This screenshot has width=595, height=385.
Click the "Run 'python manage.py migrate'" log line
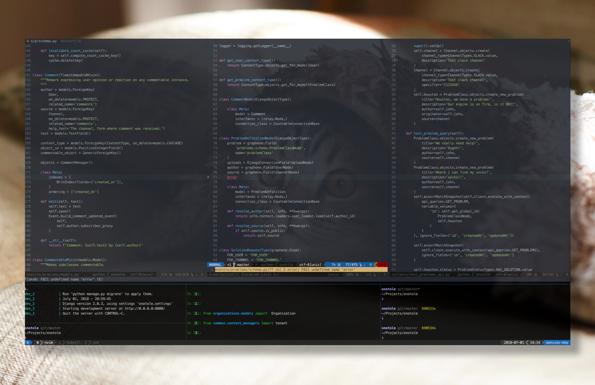coord(108,294)
